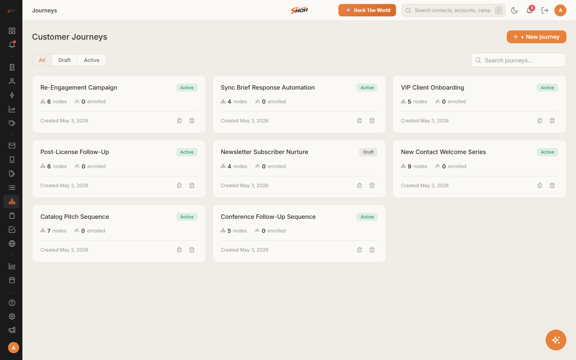Open the bar chart reports icon in sidebar
This screenshot has width=576, height=360.
(x=12, y=266)
